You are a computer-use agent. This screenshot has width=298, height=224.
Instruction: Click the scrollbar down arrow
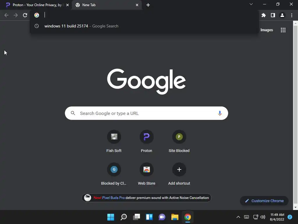click(295, 207)
